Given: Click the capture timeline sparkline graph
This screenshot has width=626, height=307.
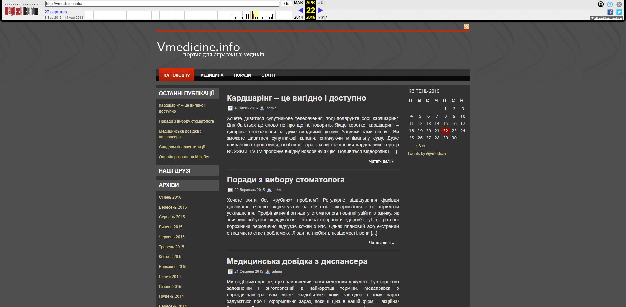Looking at the screenshot, I should 189,15.
